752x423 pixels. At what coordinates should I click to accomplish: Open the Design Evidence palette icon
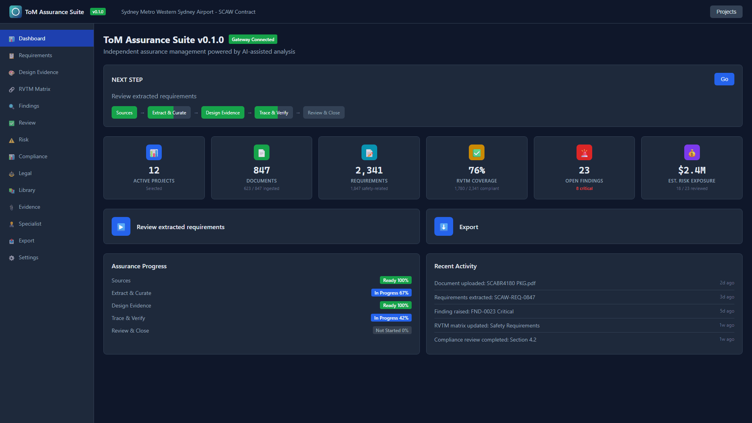(12, 72)
